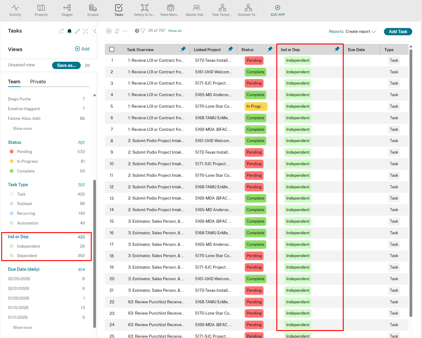Open row 22 task 63: Review Punchlist

[156, 302]
